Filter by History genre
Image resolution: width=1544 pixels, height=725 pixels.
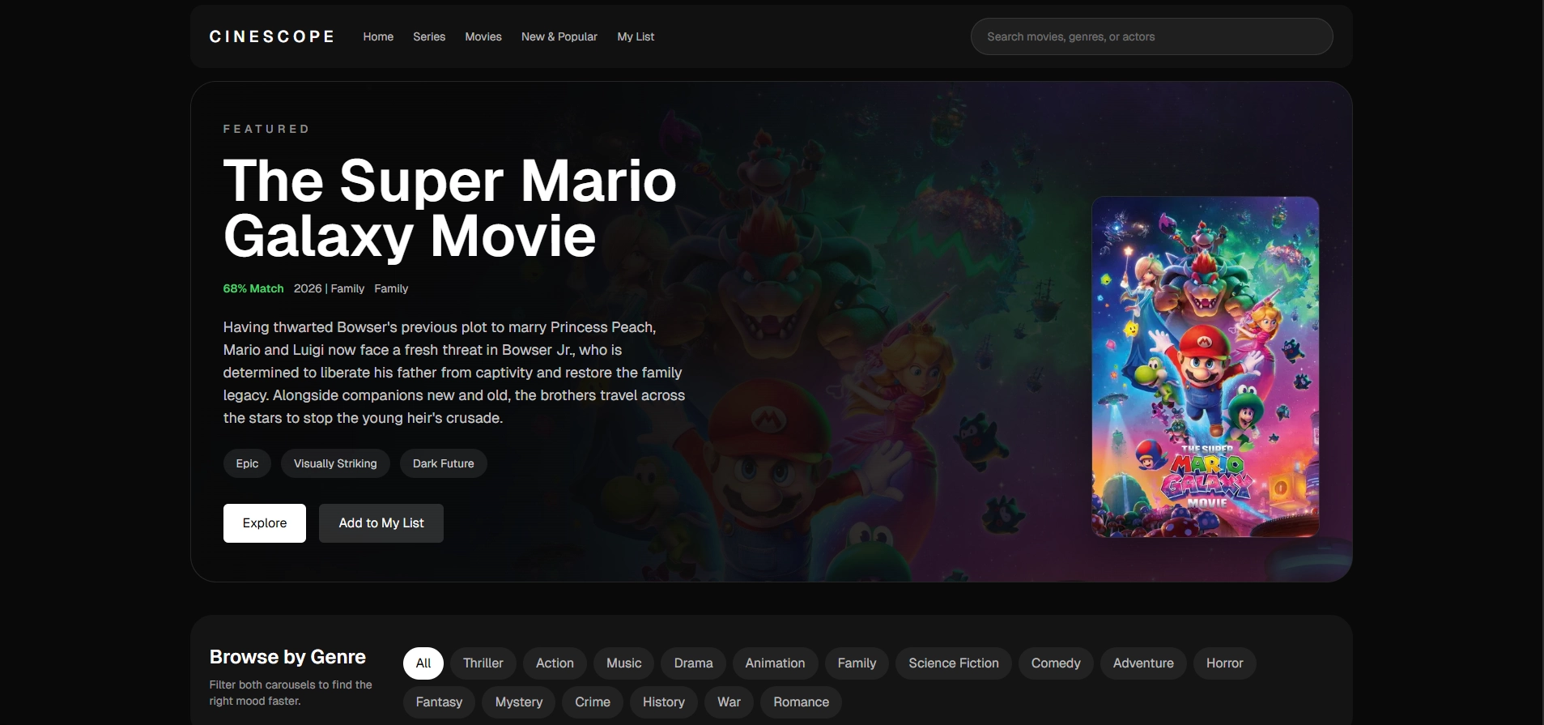tap(664, 702)
